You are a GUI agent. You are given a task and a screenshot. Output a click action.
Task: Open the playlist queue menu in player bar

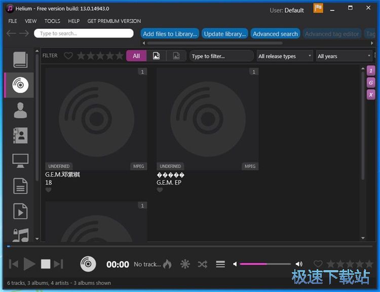(220, 264)
